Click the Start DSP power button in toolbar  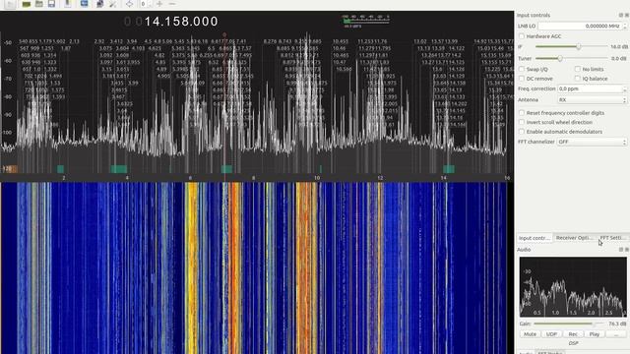pyautogui.click(x=10, y=4)
